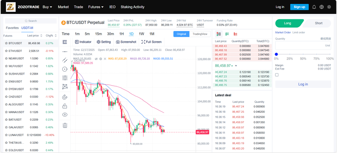Select the 1m timeframe
The height and width of the screenshot is (153, 337).
(x=77, y=34)
